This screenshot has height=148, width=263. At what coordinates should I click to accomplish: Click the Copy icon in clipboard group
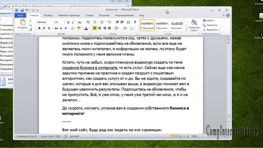tap(30, 25)
